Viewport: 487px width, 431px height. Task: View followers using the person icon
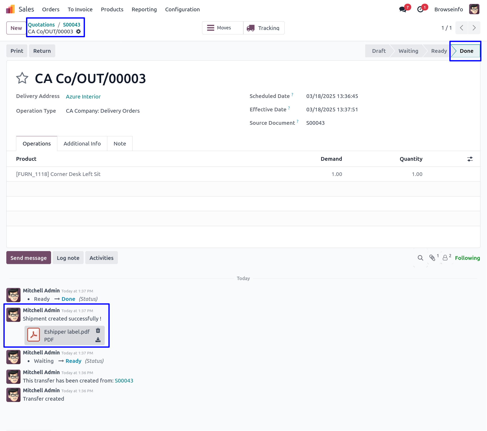coord(445,258)
